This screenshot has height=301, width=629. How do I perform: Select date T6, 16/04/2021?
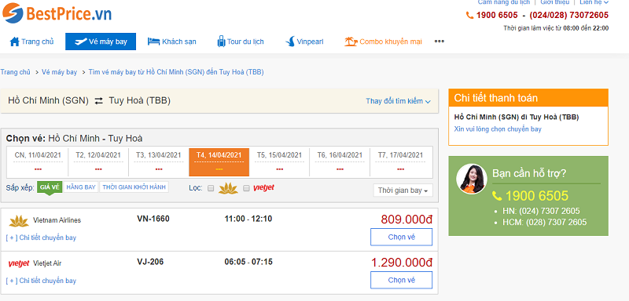tap(340, 162)
